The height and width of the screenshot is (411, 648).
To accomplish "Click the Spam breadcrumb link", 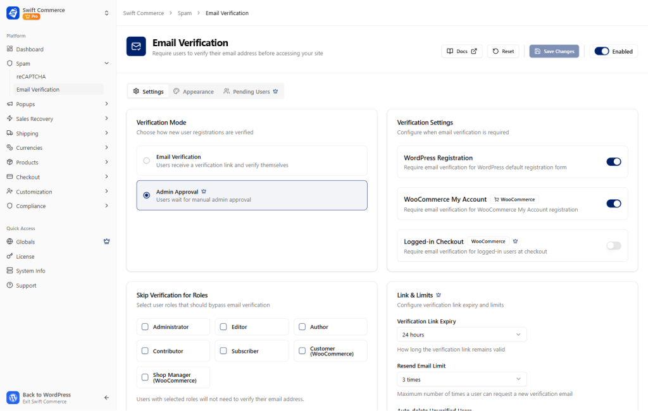I will click(x=185, y=13).
